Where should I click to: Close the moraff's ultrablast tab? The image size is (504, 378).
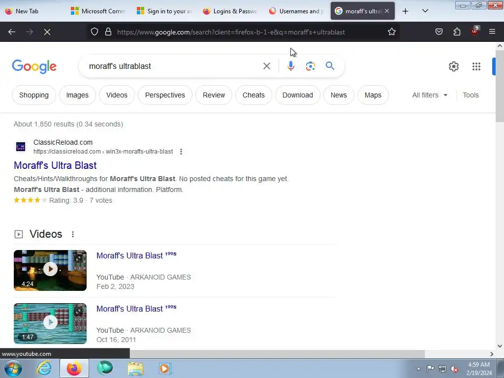tap(387, 11)
